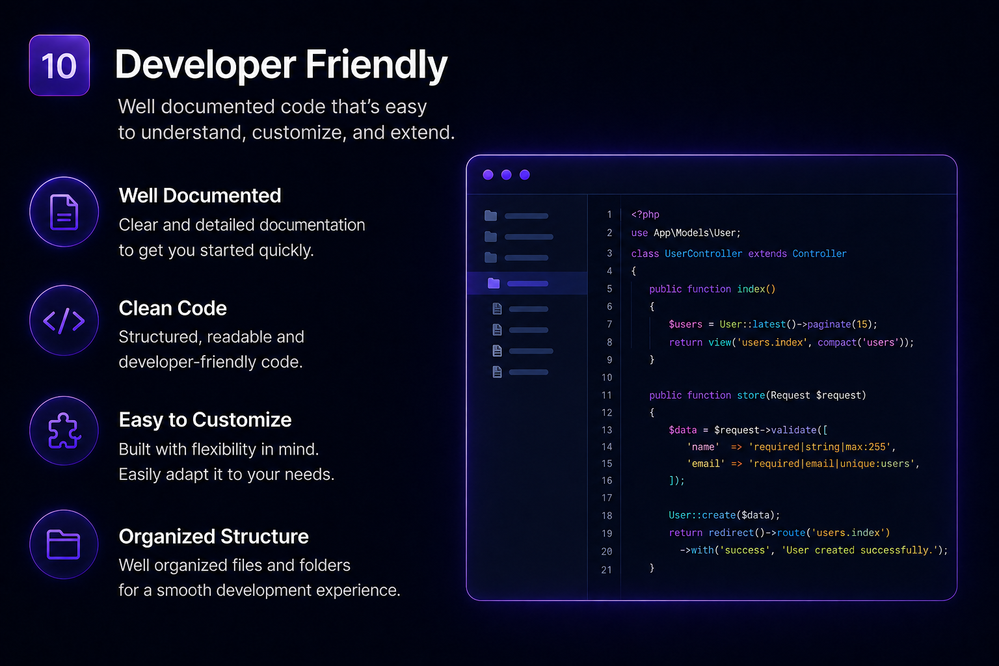999x666 pixels.
Task: Click the 'Organized Structure' heading
Action: click(213, 537)
